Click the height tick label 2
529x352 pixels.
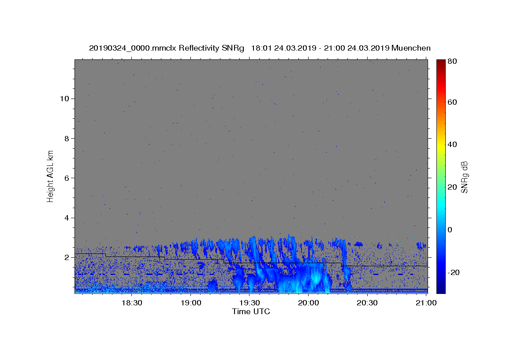[x=66, y=257]
